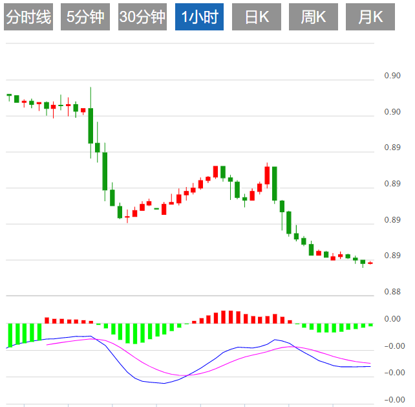The height and width of the screenshot is (407, 415).
Task: Select the 5分钟 interval tab
Action: point(85,17)
